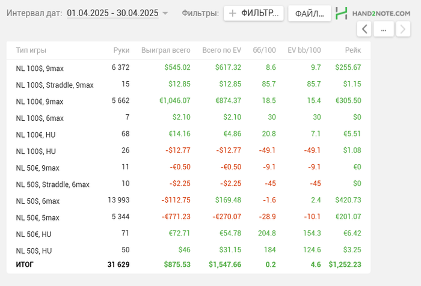Click the date interval field 01.04.2025 - 30.04.2025

[112, 13]
